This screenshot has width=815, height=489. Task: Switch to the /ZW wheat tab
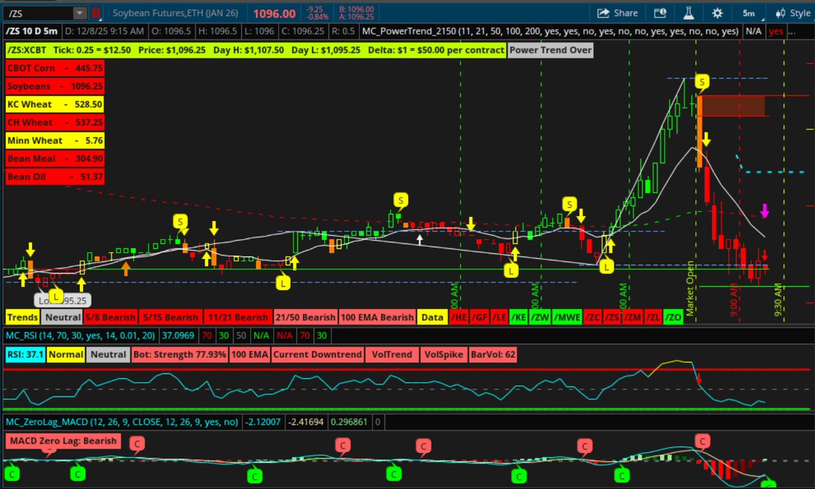click(x=540, y=316)
